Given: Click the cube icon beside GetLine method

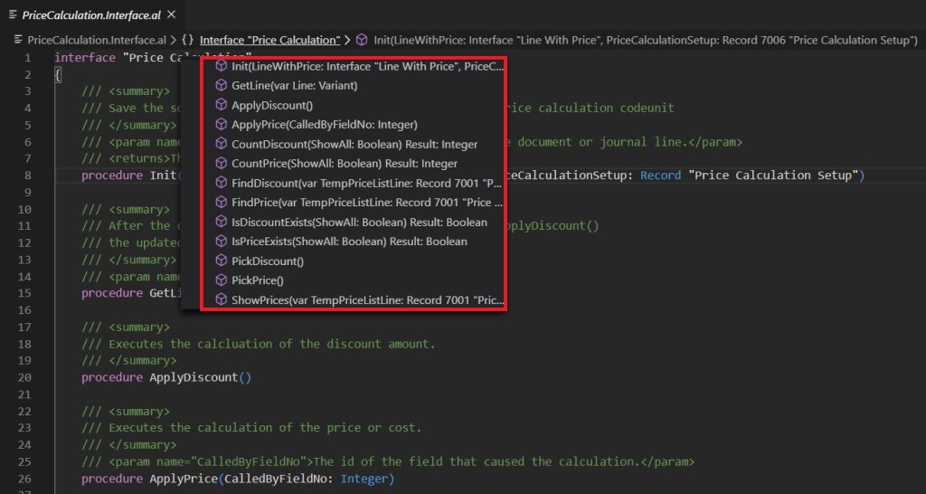Looking at the screenshot, I should [221, 86].
